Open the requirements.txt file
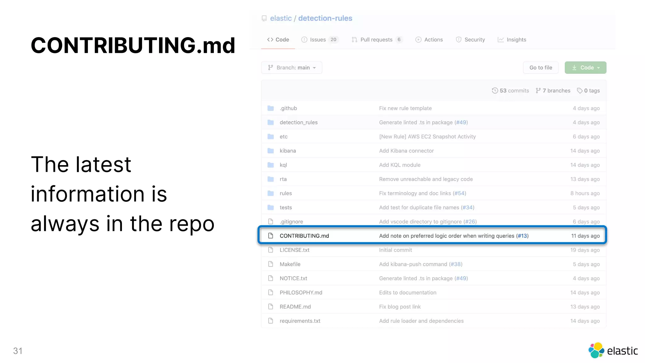The width and height of the screenshot is (645, 363). pyautogui.click(x=300, y=321)
